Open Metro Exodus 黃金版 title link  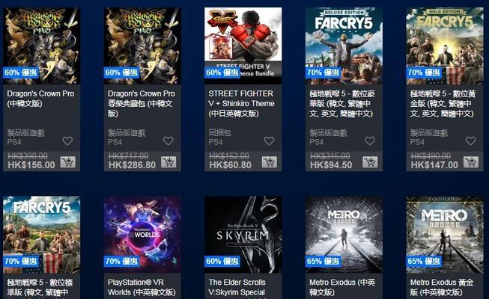click(x=442, y=287)
